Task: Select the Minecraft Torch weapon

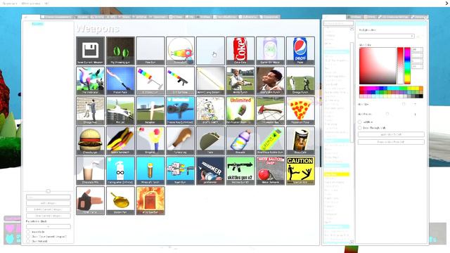Action: click(x=150, y=170)
